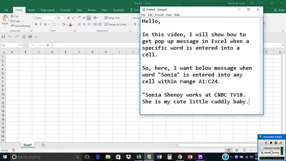Open the Copy options dropdown arrow
The width and height of the screenshot is (286, 161).
(23, 21)
